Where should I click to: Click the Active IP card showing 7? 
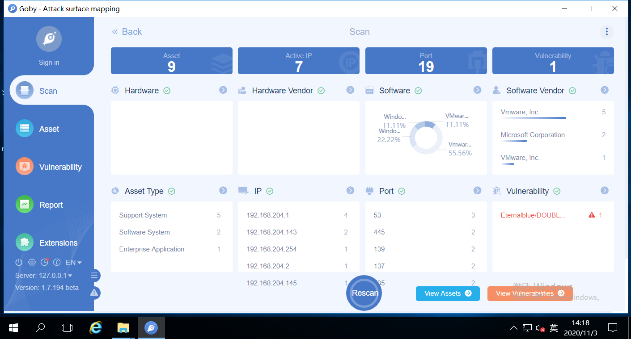[299, 61]
